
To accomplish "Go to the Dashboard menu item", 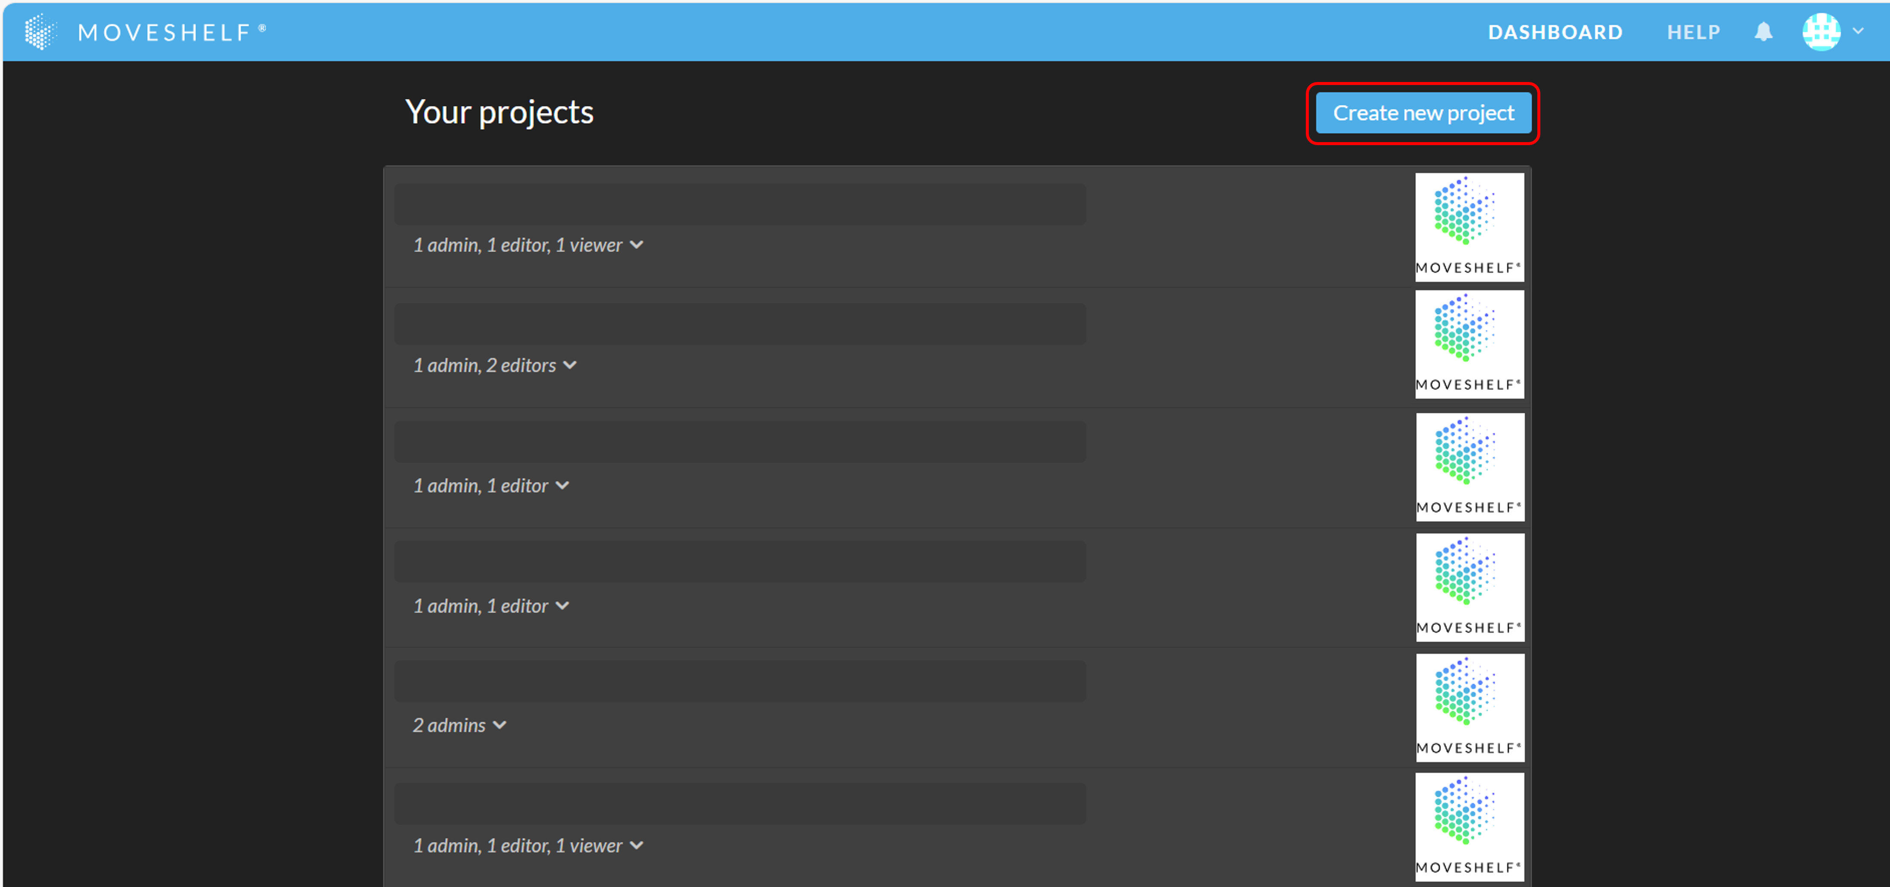I will pyautogui.click(x=1555, y=32).
